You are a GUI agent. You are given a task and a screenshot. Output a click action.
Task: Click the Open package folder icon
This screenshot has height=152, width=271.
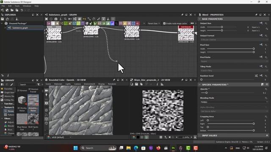tap(12, 10)
